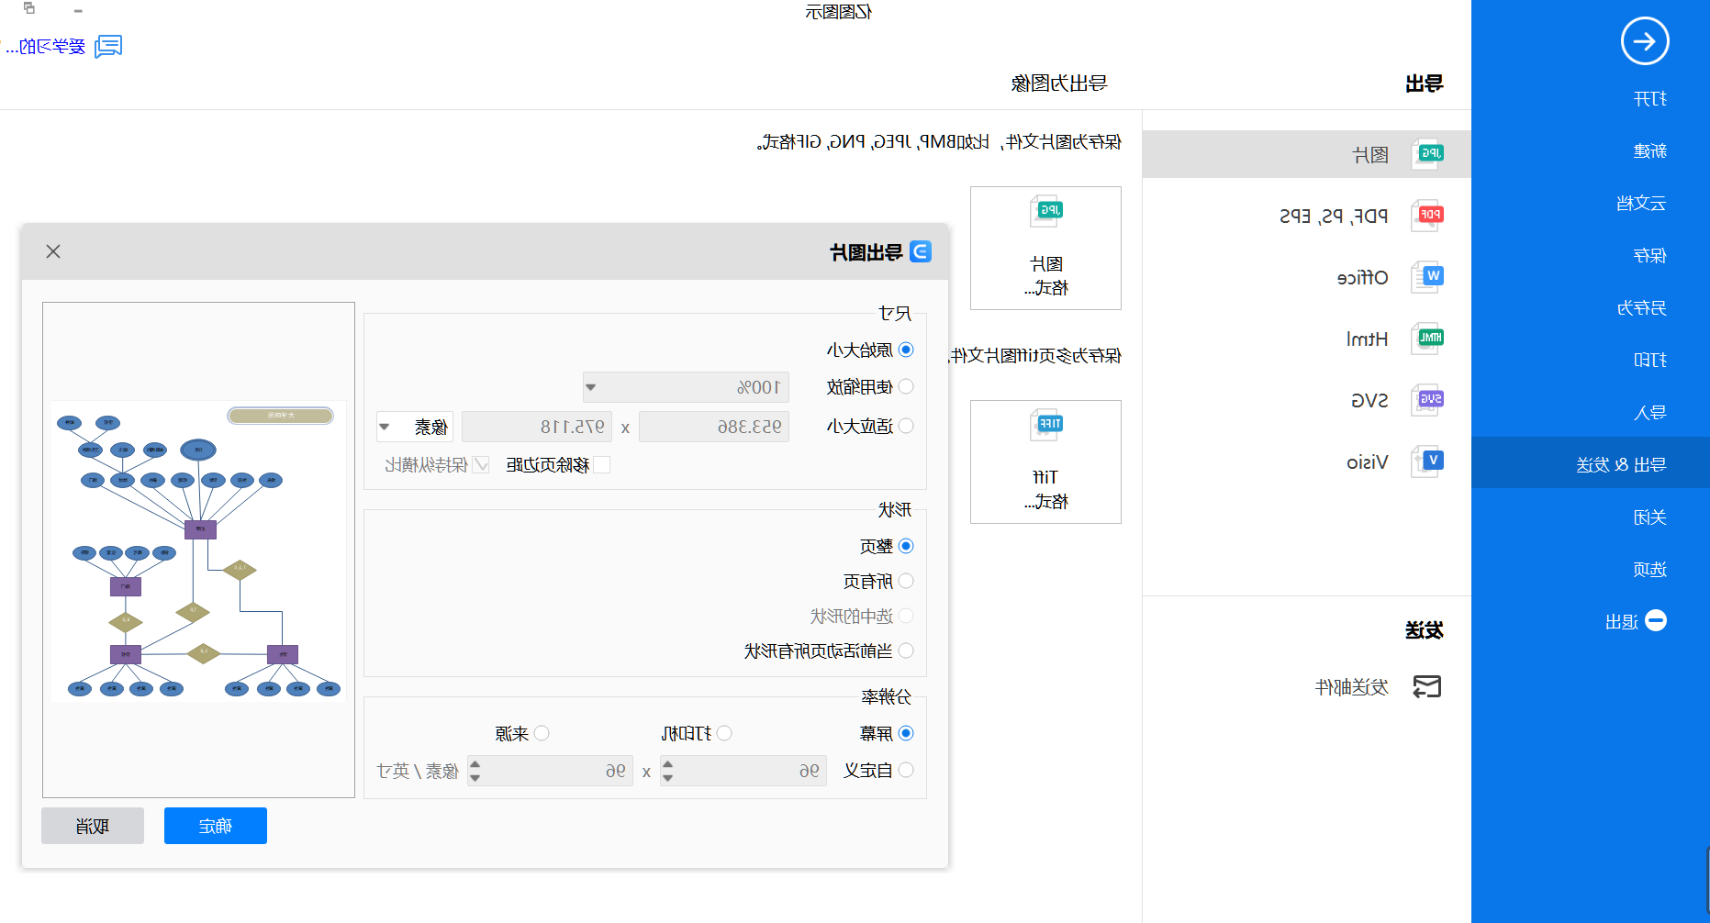Open the 100% zoom dropdown

(x=686, y=387)
